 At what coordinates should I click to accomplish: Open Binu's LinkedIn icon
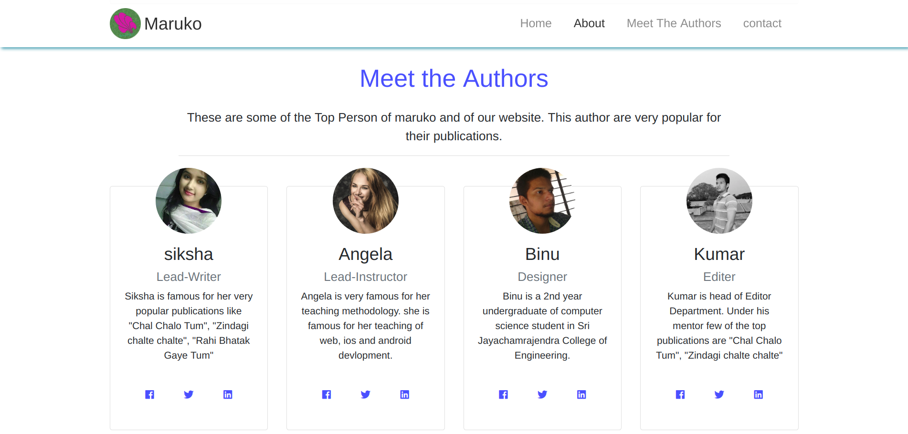581,394
